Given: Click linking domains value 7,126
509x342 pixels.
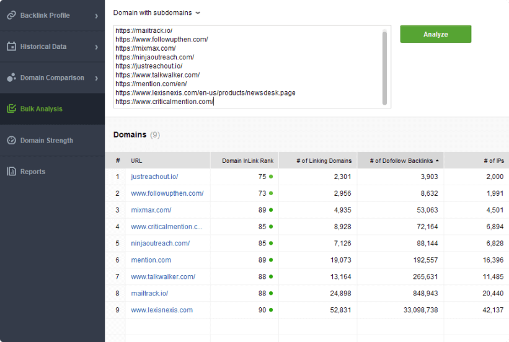Looking at the screenshot, I should click(342, 243).
